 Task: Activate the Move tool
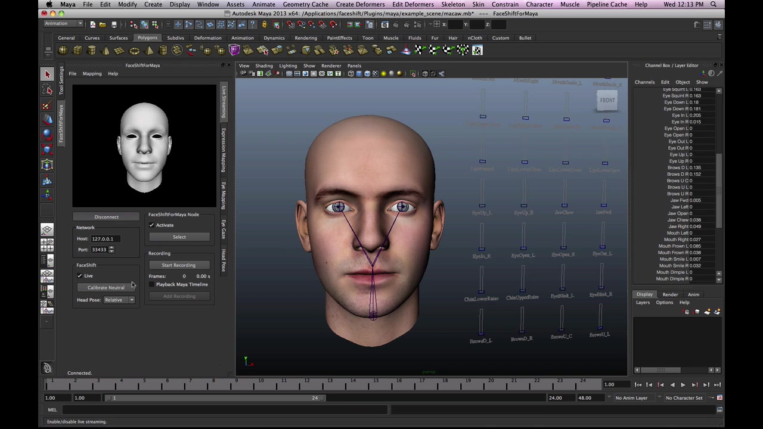pyautogui.click(x=47, y=119)
